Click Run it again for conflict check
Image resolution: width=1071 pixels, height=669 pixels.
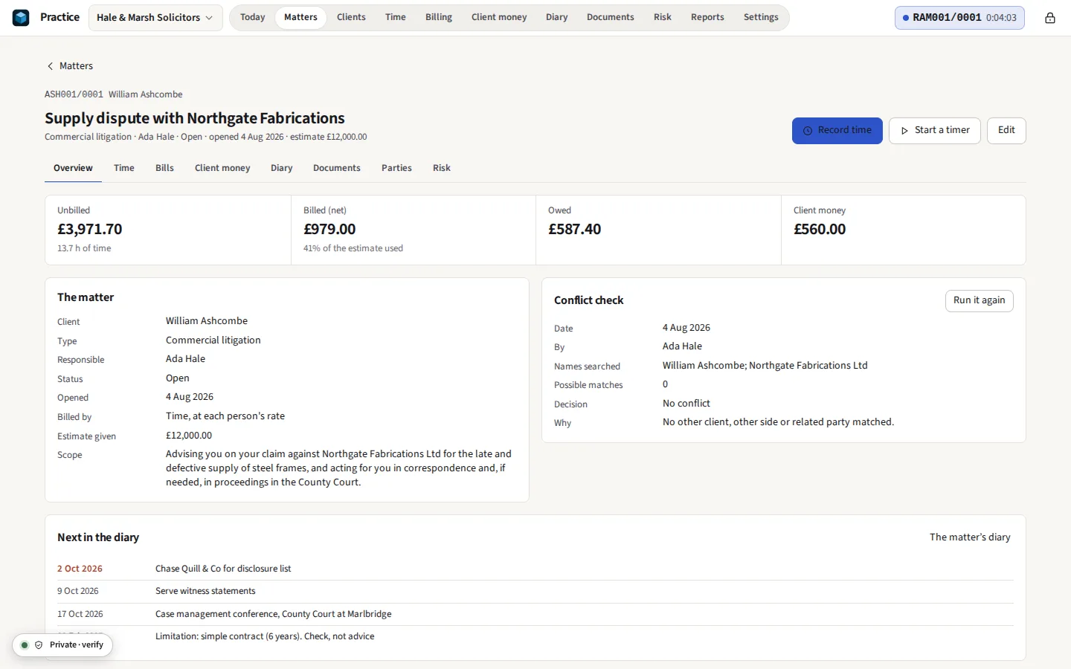coord(979,300)
